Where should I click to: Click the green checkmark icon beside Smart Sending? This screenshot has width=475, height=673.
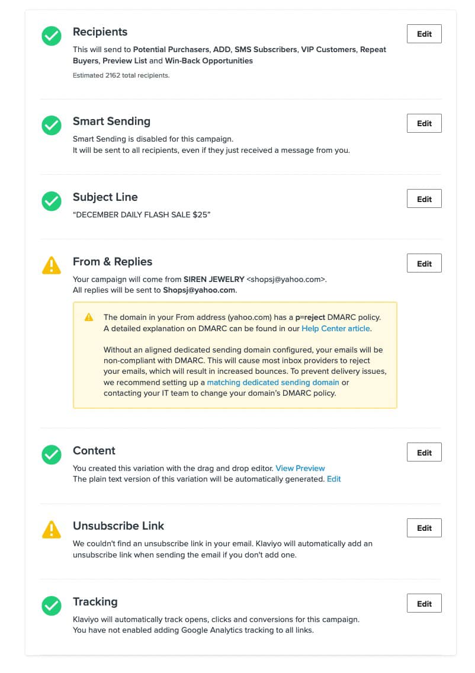point(52,126)
